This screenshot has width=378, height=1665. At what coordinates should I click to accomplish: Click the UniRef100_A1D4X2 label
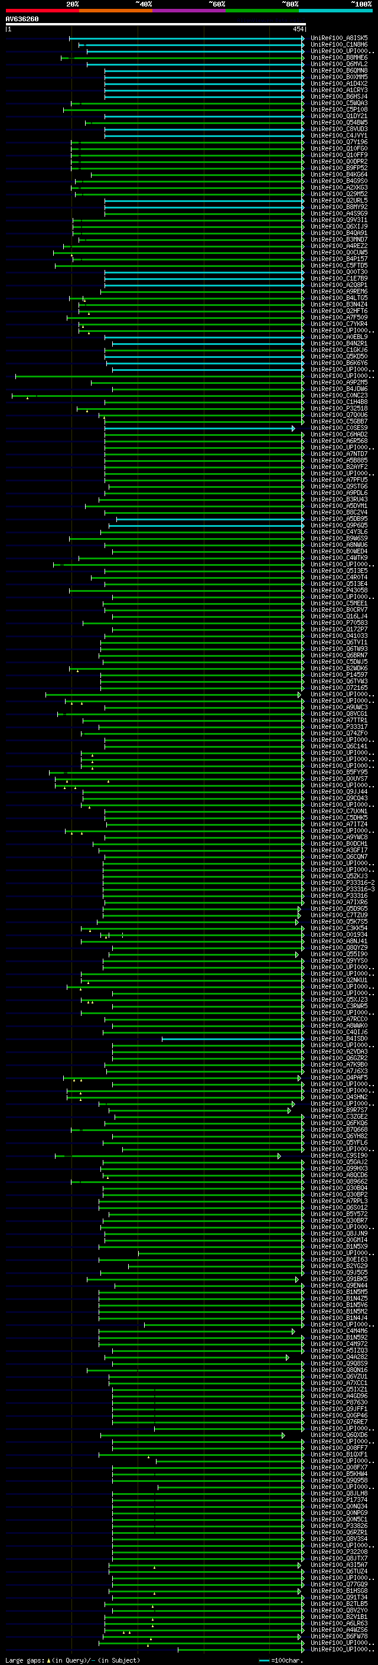(x=339, y=83)
